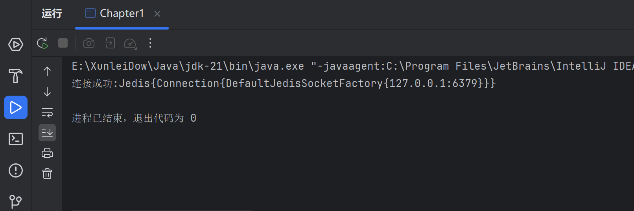Select the Run tool window button
This screenshot has width=634, height=211.
pos(16,107)
